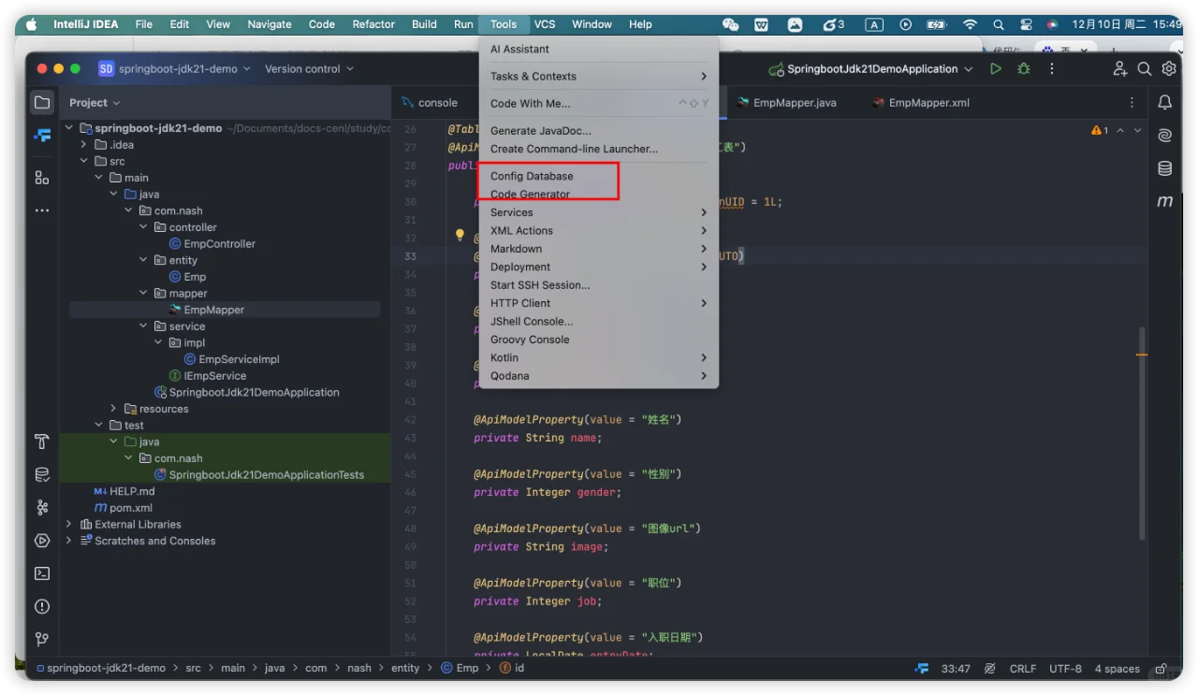Open the Refactor menu in menu bar

click(373, 24)
